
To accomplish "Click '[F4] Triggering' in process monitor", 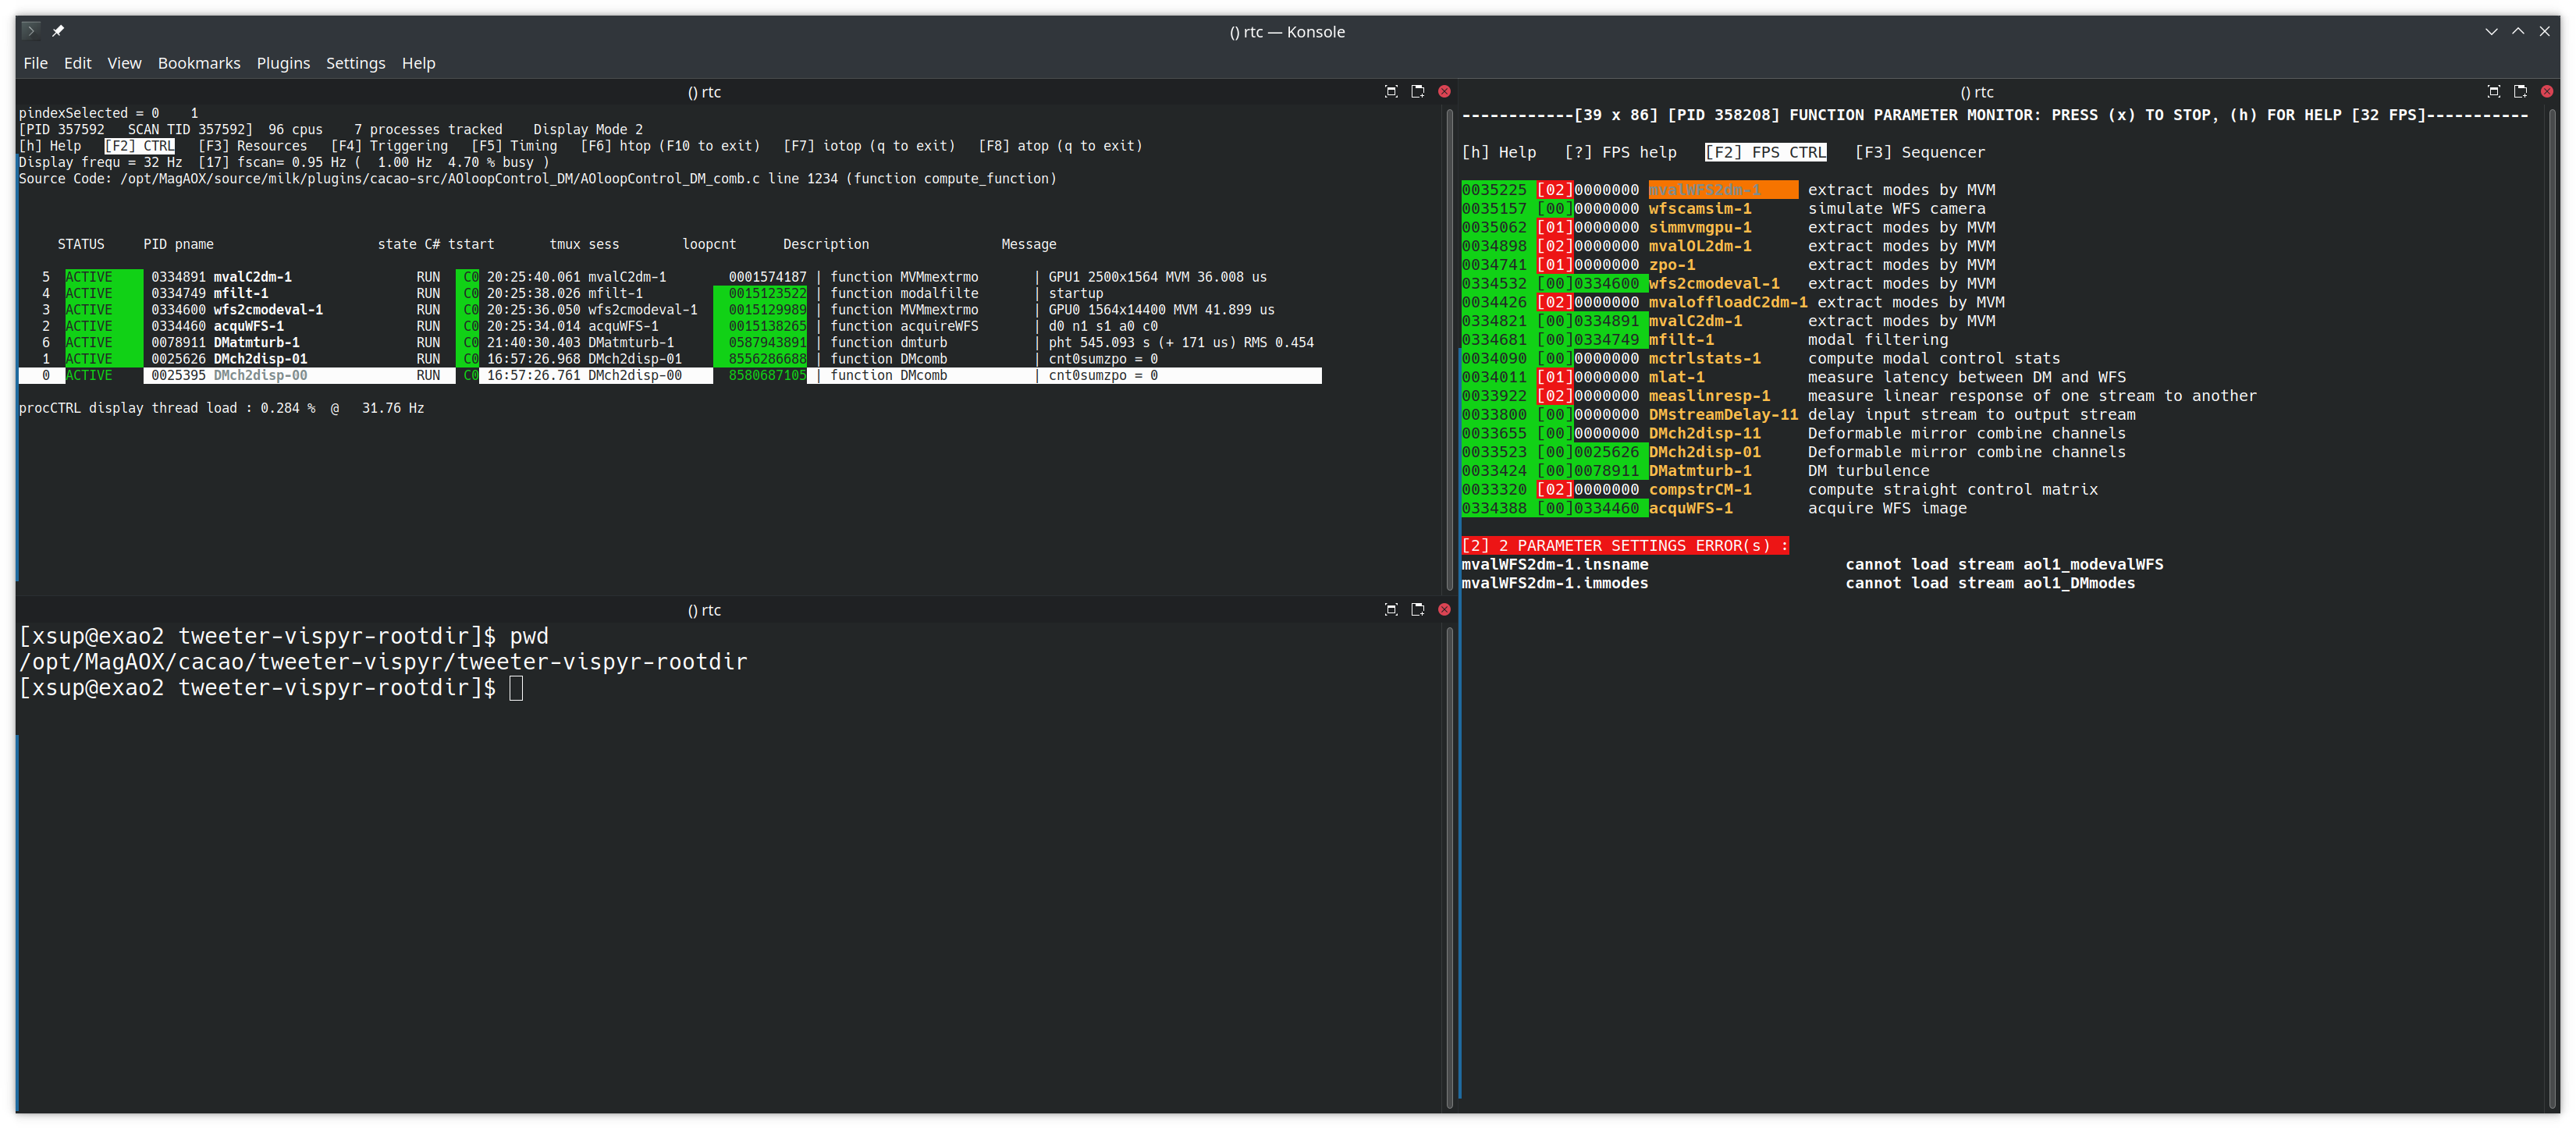I will (x=390, y=146).
